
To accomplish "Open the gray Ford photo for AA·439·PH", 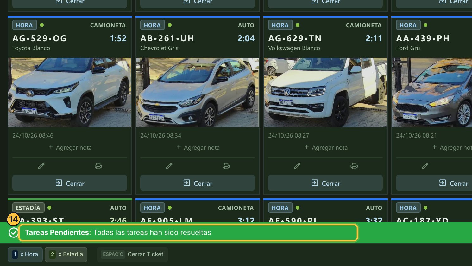I will coord(432,92).
